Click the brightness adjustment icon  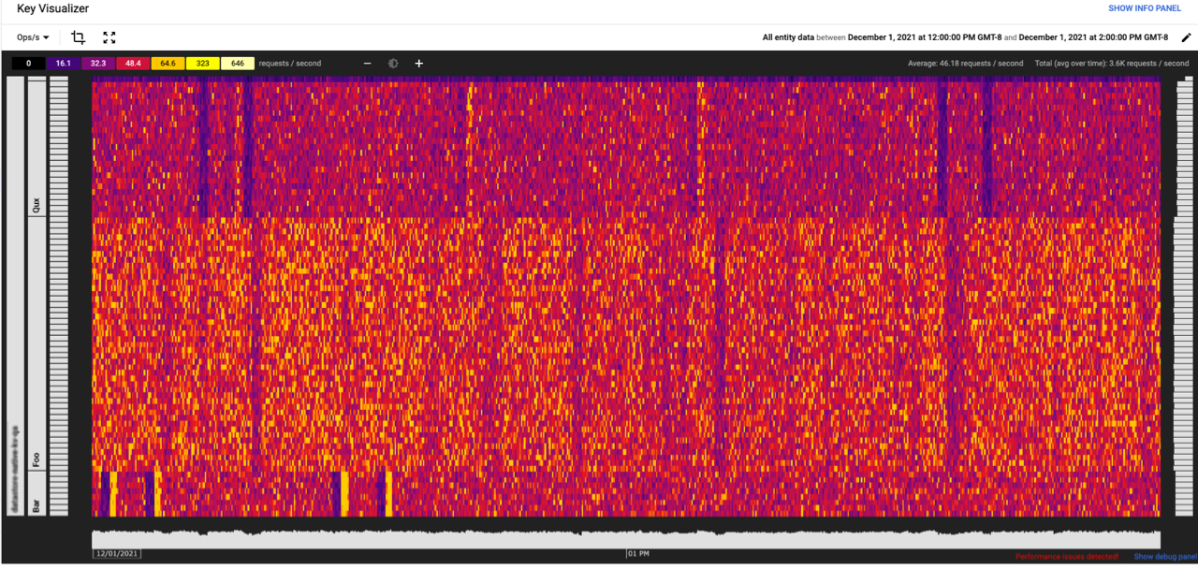tap(393, 63)
